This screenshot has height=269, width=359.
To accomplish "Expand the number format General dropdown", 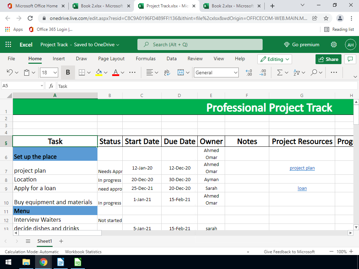I will click(236, 73).
